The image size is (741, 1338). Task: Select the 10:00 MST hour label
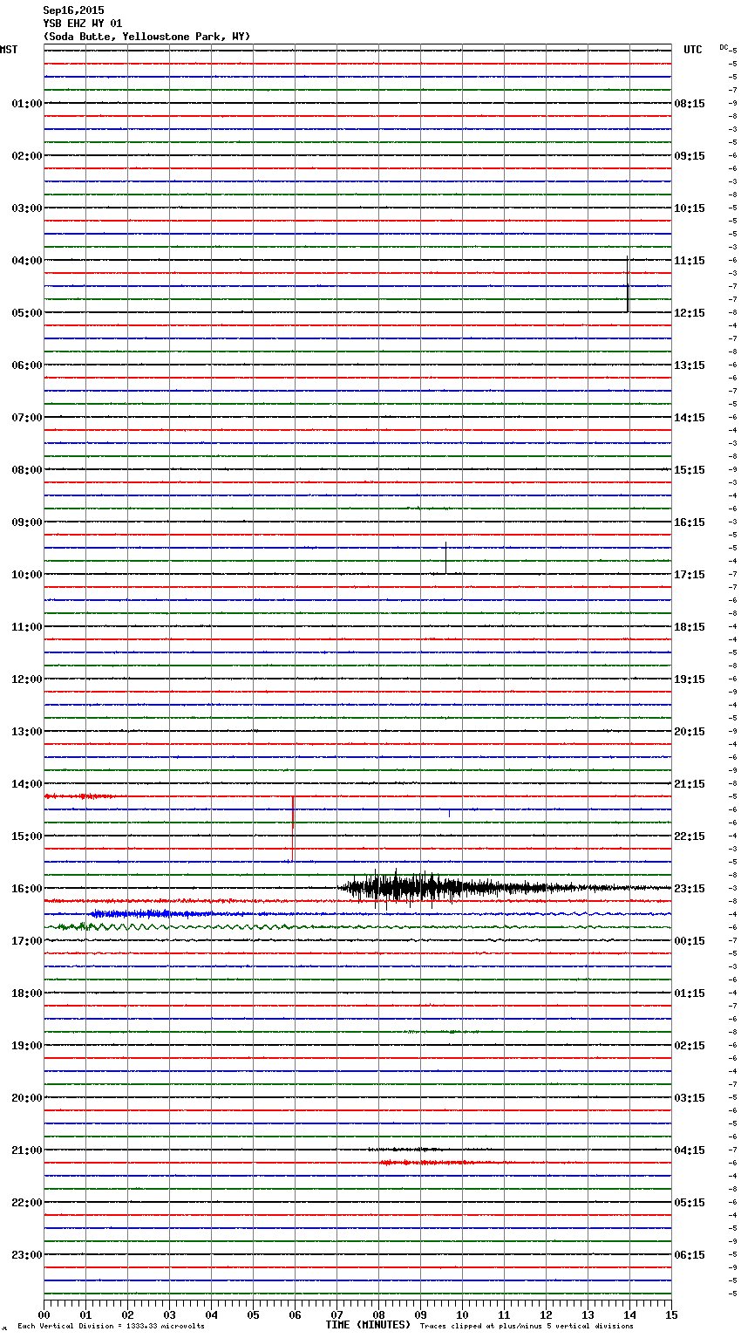coord(26,575)
